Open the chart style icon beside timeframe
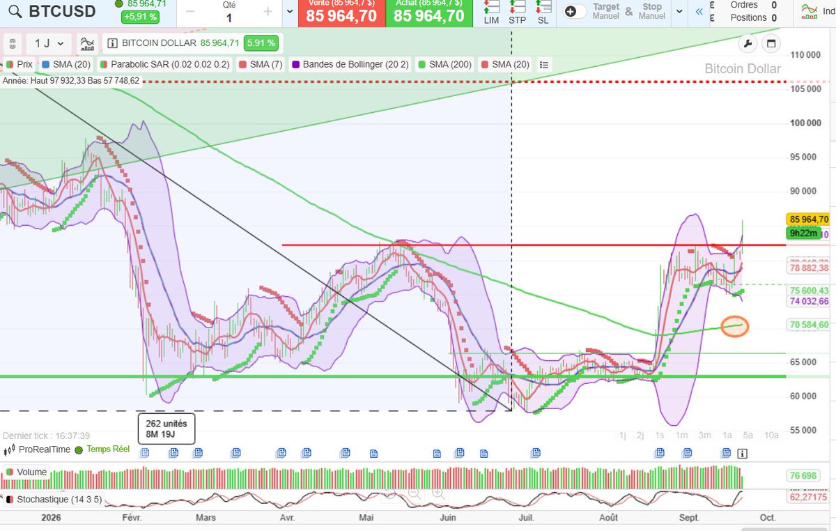836x531 pixels. 87,43
